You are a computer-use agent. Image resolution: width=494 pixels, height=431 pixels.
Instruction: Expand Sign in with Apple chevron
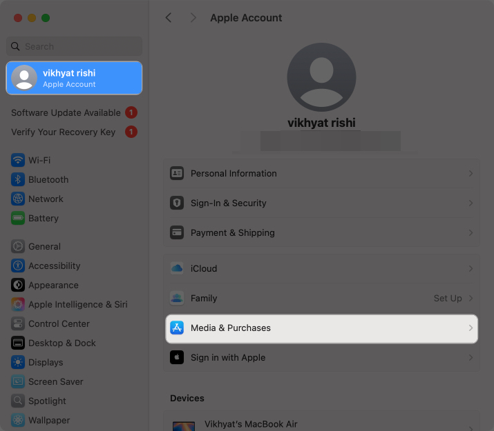471,357
